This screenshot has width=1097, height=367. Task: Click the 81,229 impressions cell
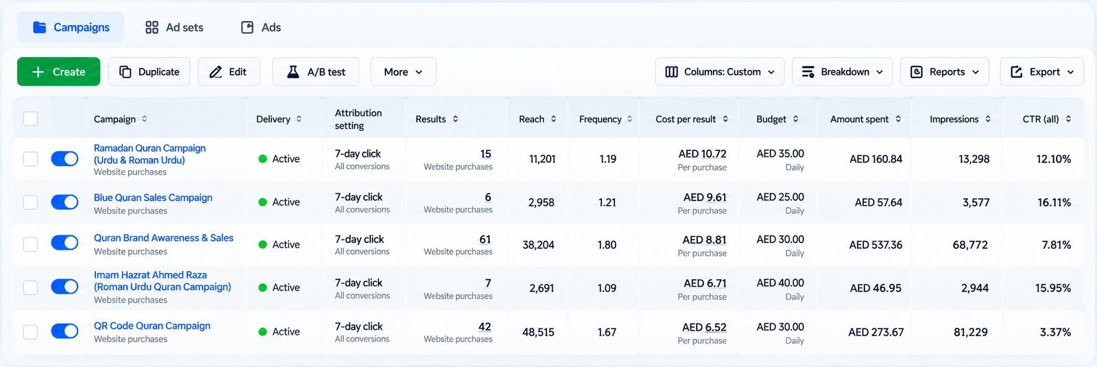tap(970, 332)
